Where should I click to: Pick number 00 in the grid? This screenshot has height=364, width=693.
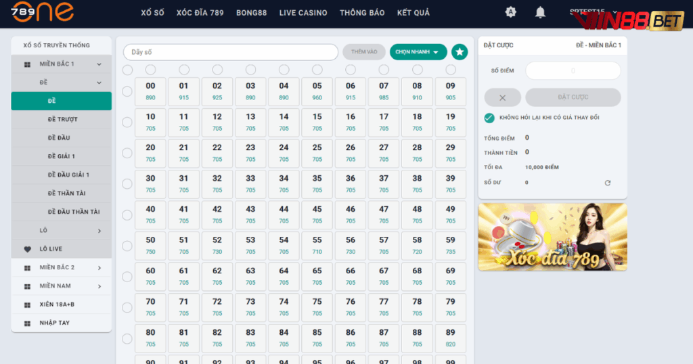pos(150,91)
